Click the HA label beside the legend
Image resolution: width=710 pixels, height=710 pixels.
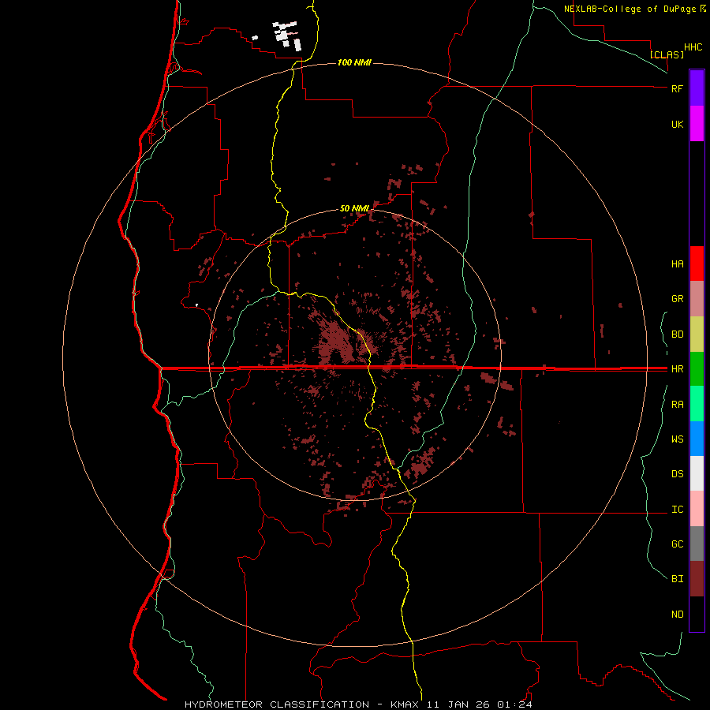677,264
